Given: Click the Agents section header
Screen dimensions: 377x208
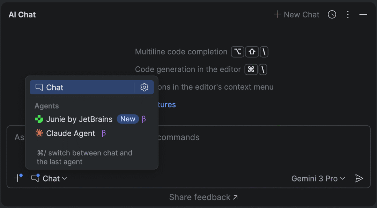Looking at the screenshot, I should coord(47,106).
